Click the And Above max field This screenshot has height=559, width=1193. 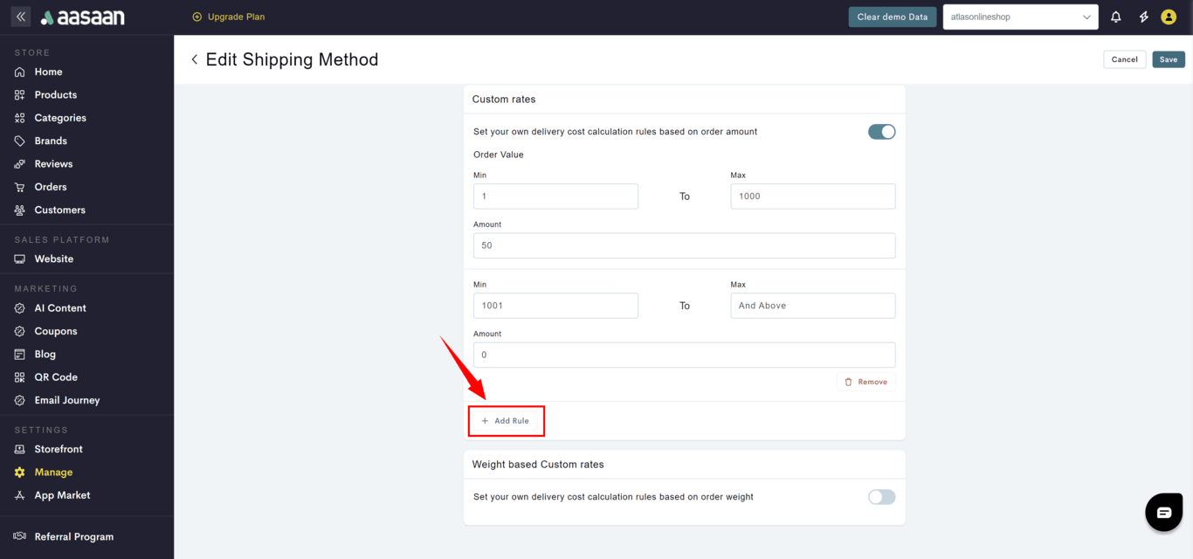(x=812, y=306)
